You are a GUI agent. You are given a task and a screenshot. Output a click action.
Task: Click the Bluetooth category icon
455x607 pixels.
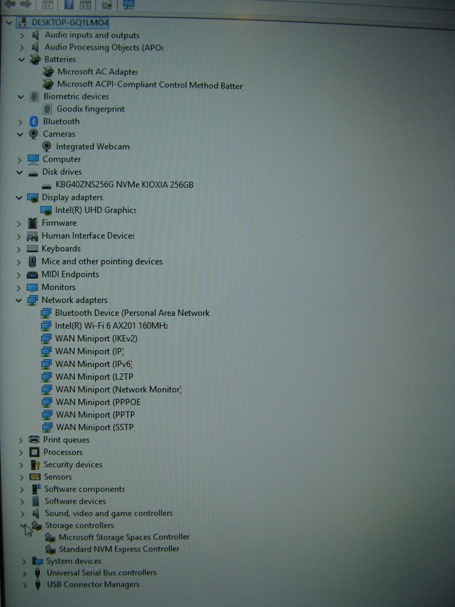pyautogui.click(x=34, y=121)
